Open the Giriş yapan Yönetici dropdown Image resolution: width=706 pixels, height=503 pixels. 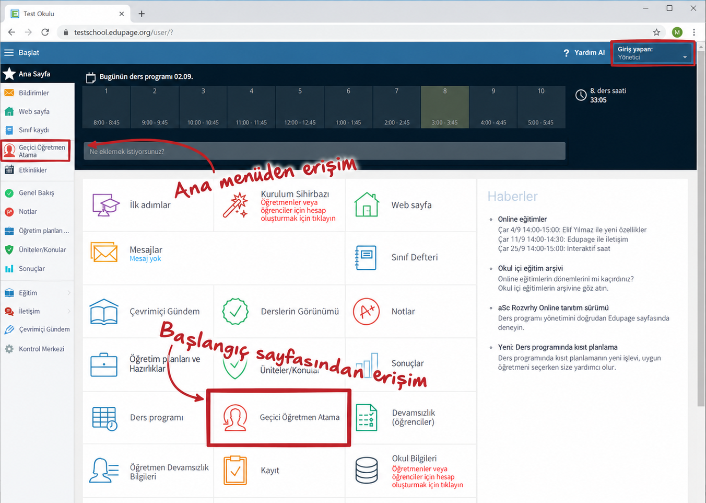pyautogui.click(x=653, y=53)
